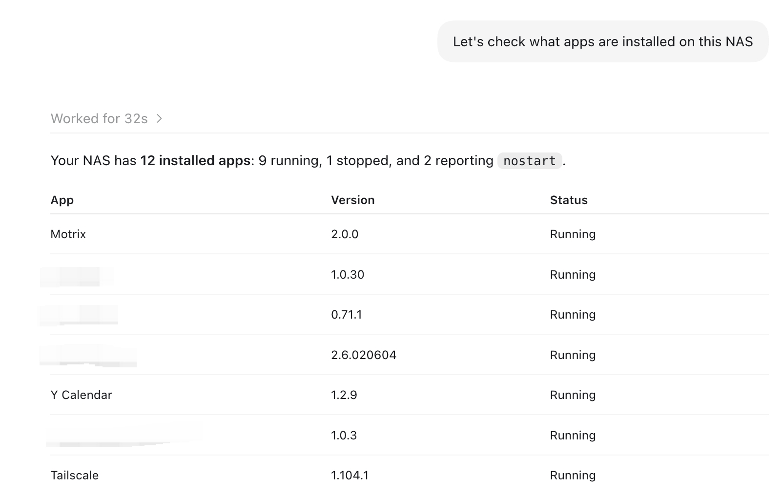Click the "12 installed apps" bold text
The width and height of the screenshot is (783, 494).
click(x=195, y=160)
